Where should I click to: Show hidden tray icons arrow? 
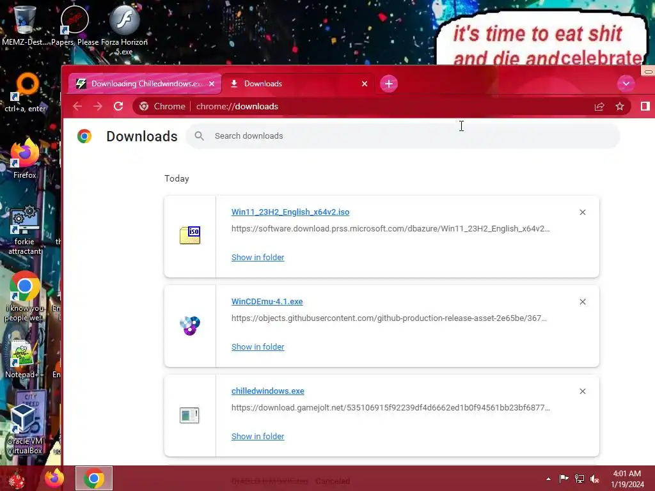(548, 479)
